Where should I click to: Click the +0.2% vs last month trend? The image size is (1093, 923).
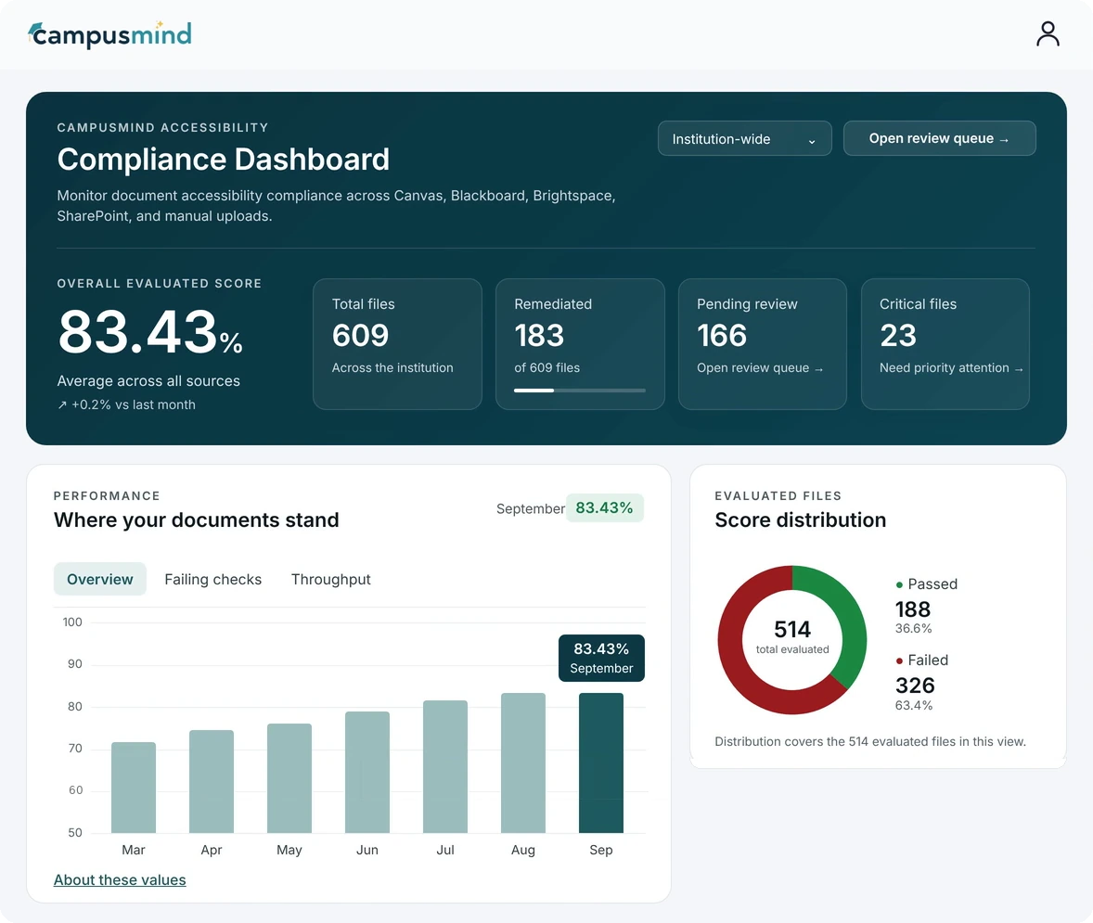126,405
